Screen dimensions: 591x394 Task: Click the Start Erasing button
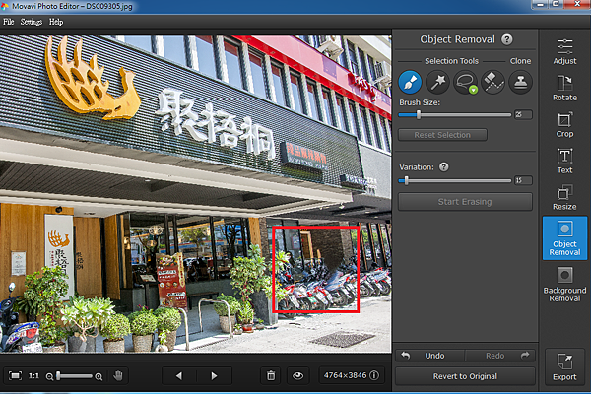pyautogui.click(x=465, y=202)
